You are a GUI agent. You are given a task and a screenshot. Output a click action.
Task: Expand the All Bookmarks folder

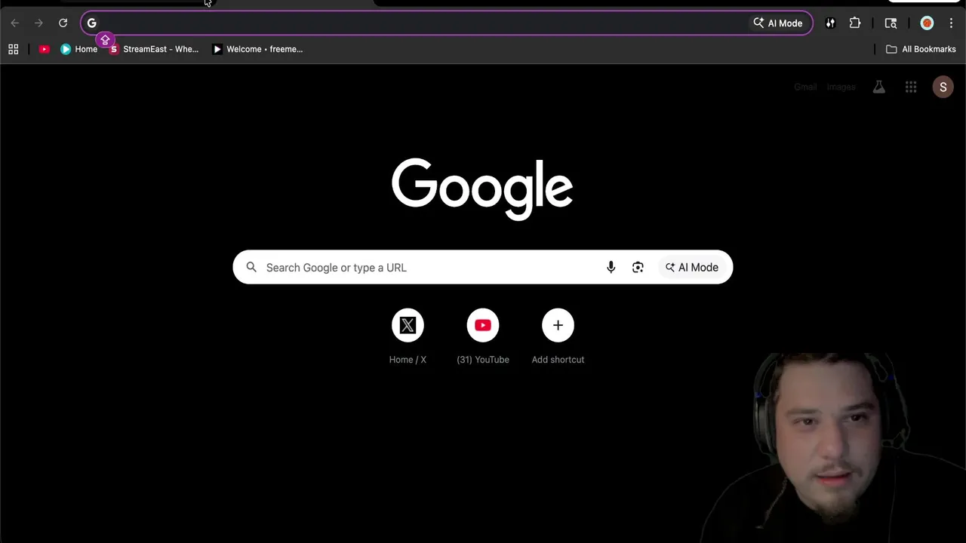pos(921,49)
